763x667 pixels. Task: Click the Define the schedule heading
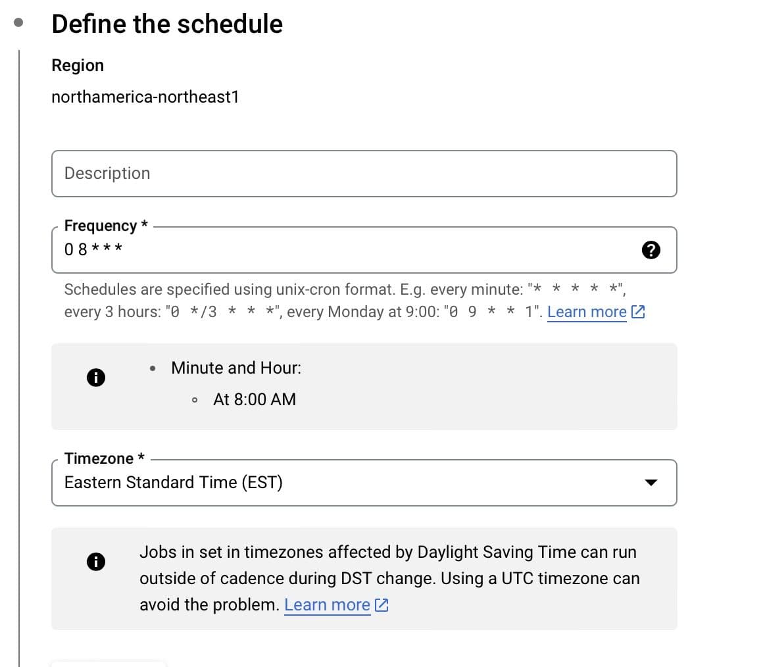point(167,24)
